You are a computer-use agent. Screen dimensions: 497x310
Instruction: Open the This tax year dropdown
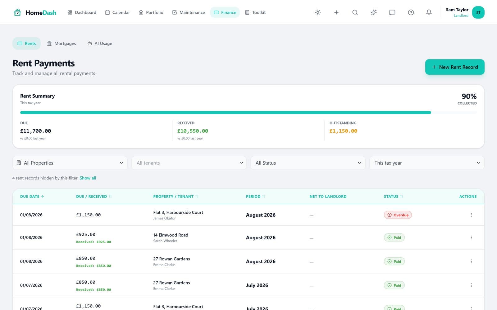[x=427, y=163]
